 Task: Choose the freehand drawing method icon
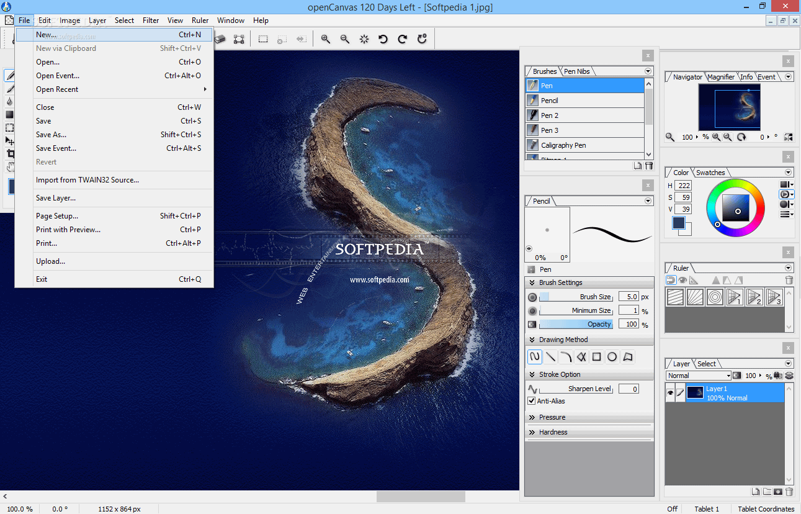tap(534, 357)
